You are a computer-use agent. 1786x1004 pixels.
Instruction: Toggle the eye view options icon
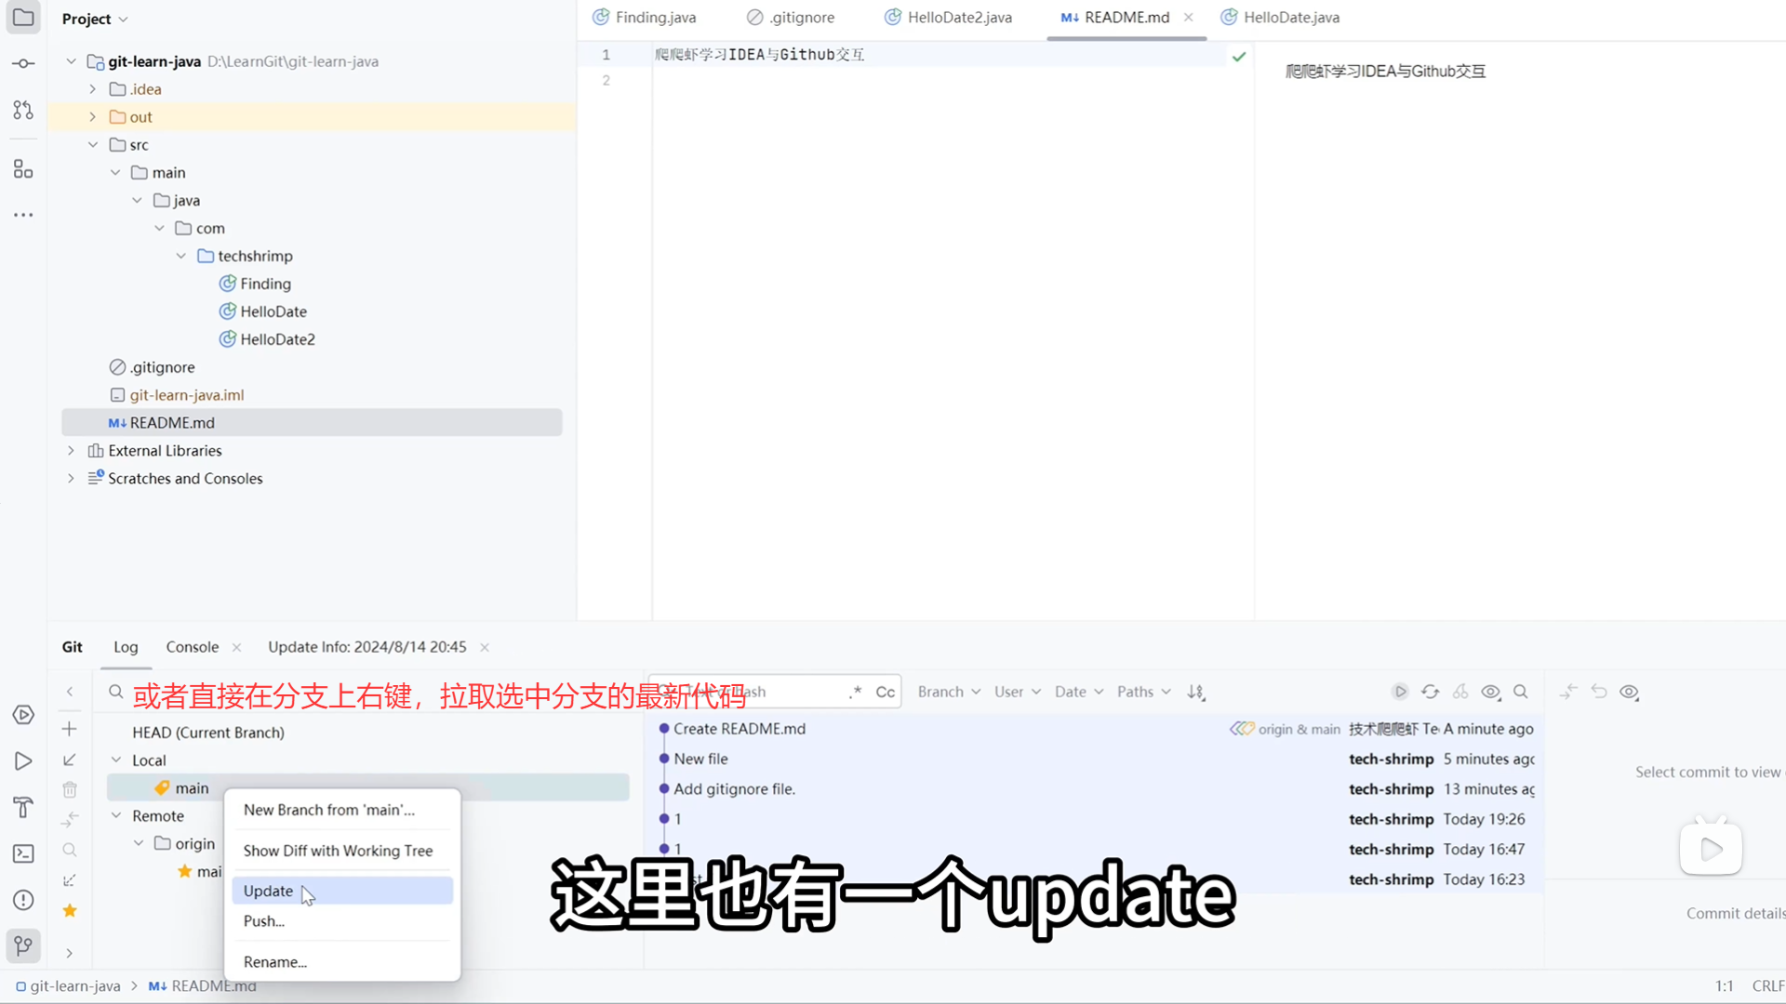1490,692
